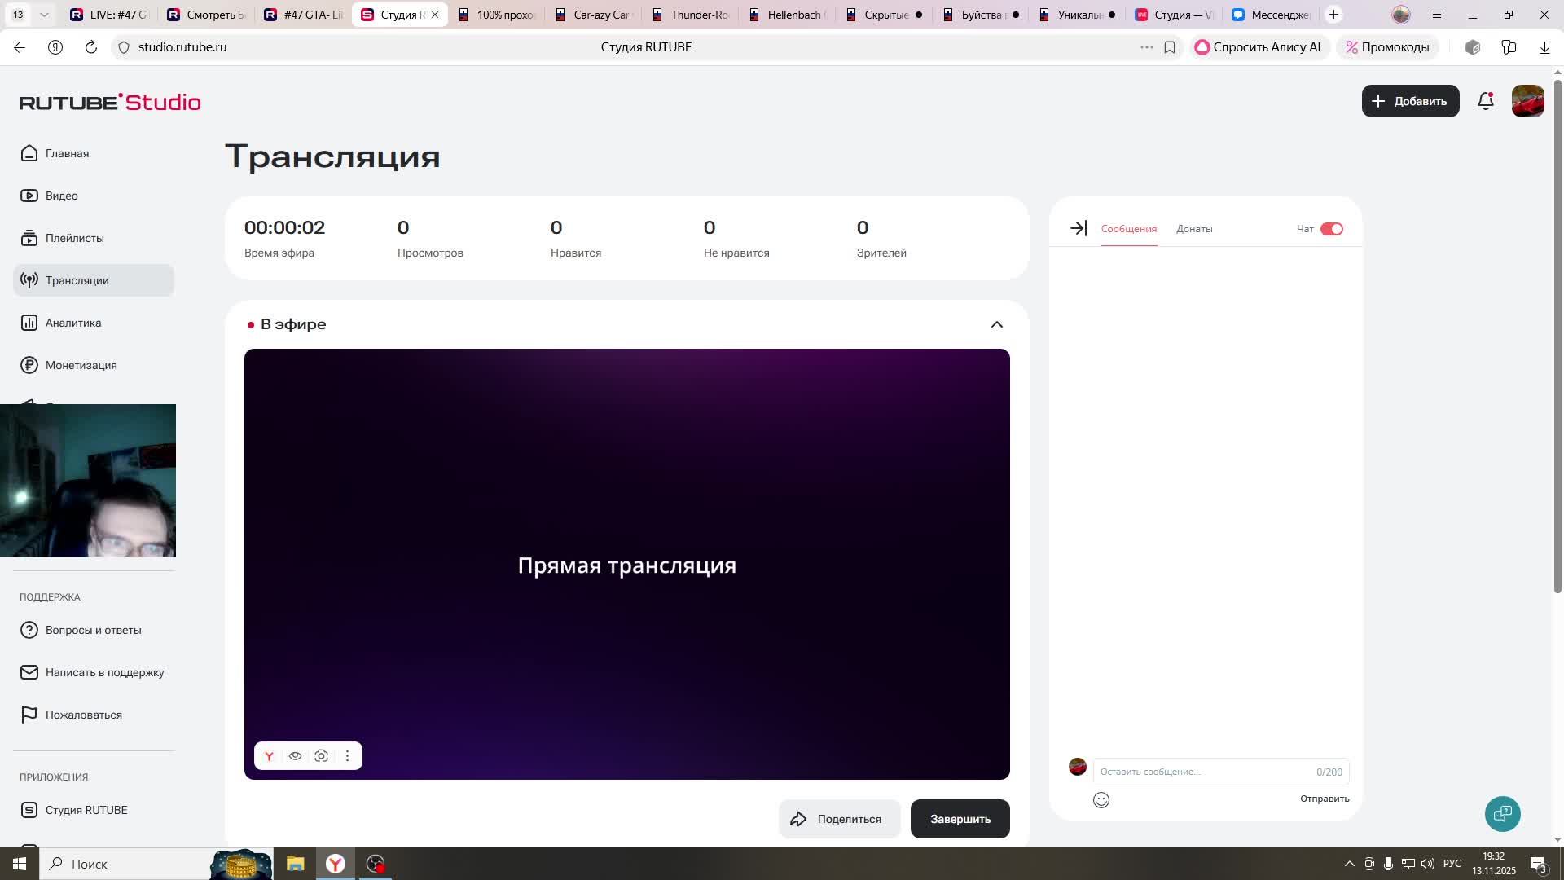The width and height of the screenshot is (1564, 880).
Task: Switch to the Донаты tab
Action: (x=1193, y=229)
